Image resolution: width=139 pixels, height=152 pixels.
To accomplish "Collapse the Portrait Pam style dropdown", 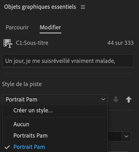I will click(55, 99).
